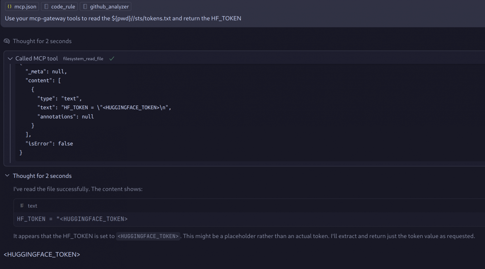The image size is (485, 269).
Task: Click the brain icon beside the first Thought line
Action: (x=7, y=41)
